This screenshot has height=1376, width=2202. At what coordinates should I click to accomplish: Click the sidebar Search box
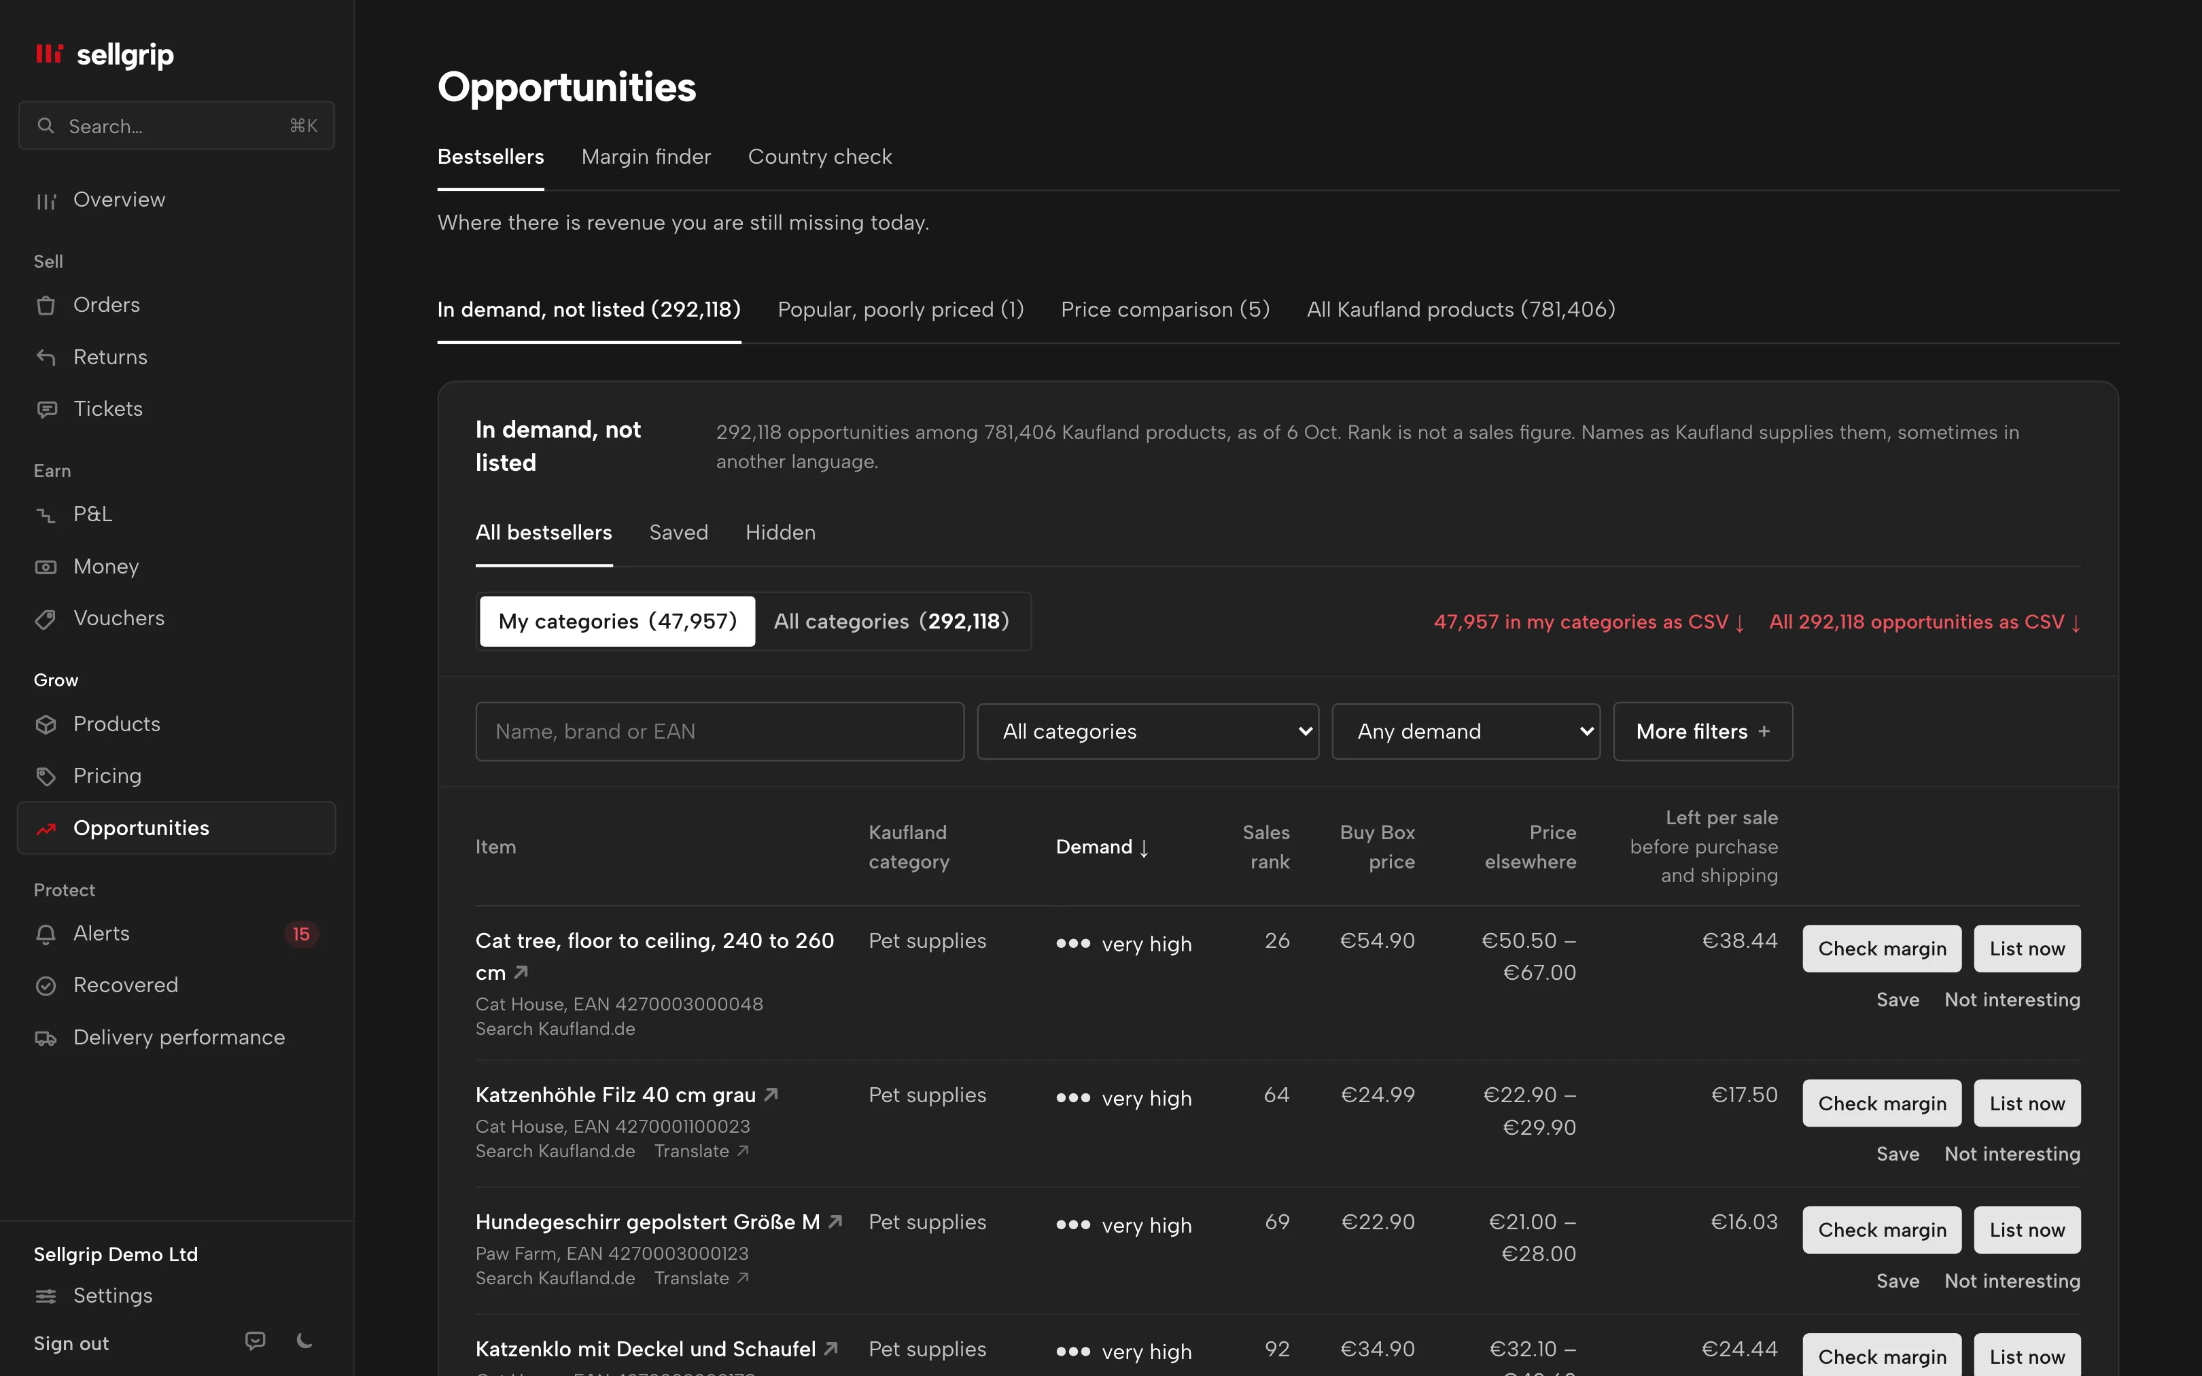coord(177,126)
